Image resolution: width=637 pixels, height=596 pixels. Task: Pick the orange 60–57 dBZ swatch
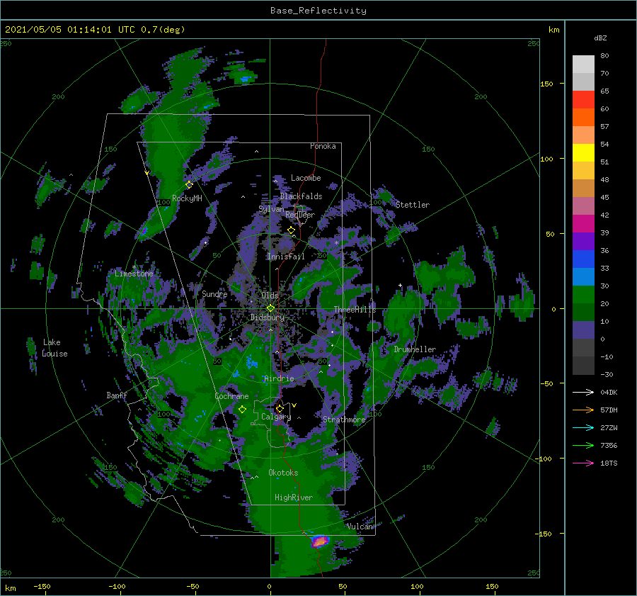(x=583, y=118)
